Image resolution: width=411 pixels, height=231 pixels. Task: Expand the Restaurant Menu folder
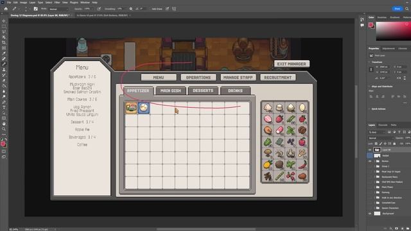coord(374,177)
